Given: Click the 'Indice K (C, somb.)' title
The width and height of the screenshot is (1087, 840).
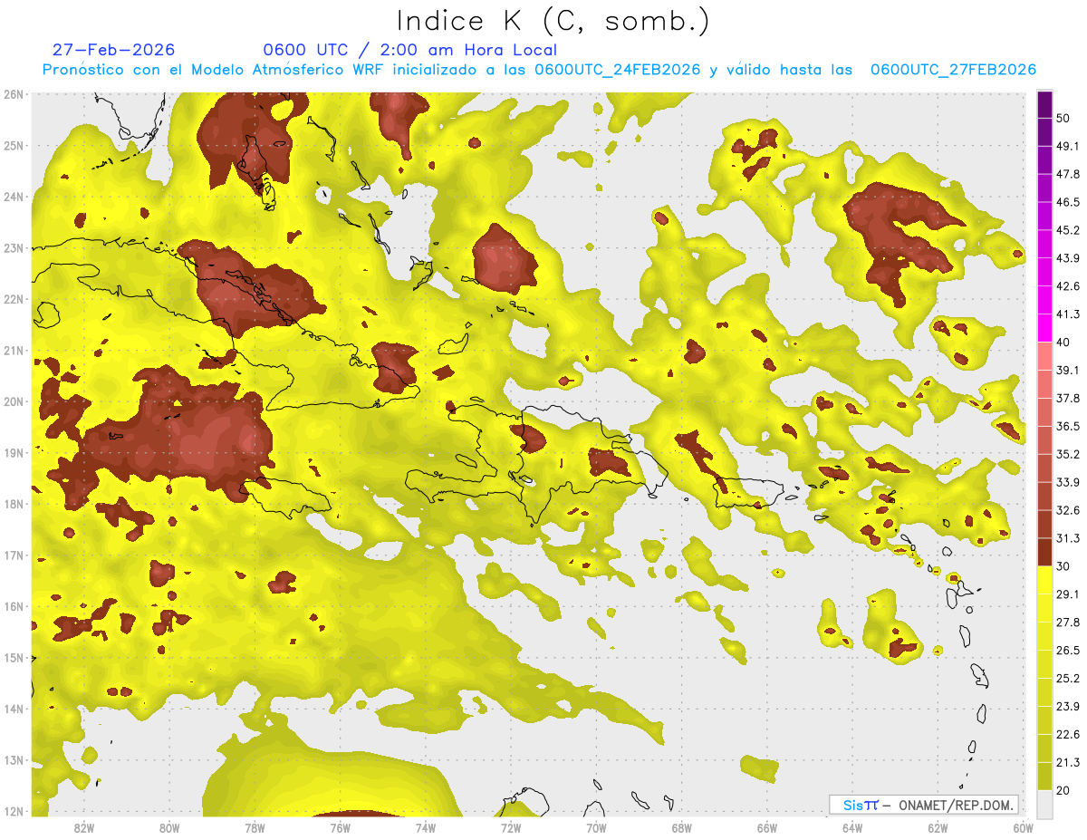Looking at the screenshot, I should pos(553,21).
